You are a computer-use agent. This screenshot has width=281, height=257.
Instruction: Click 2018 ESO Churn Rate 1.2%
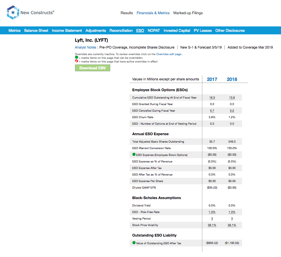[232, 117]
